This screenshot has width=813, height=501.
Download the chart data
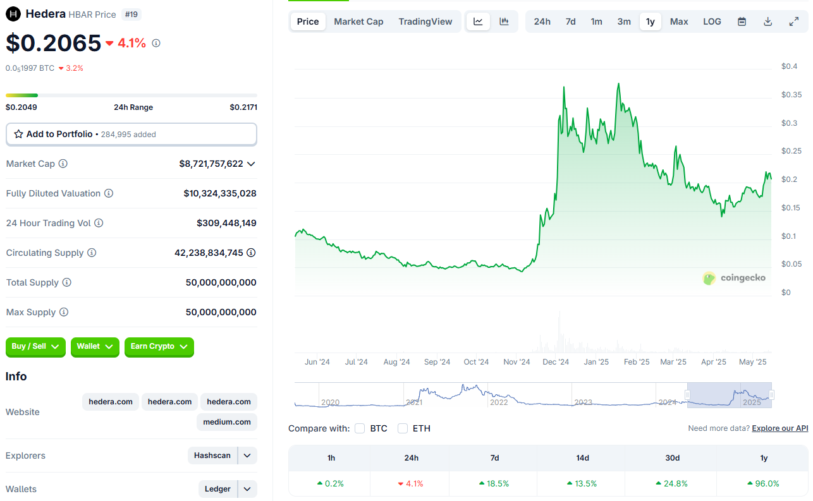pos(768,21)
